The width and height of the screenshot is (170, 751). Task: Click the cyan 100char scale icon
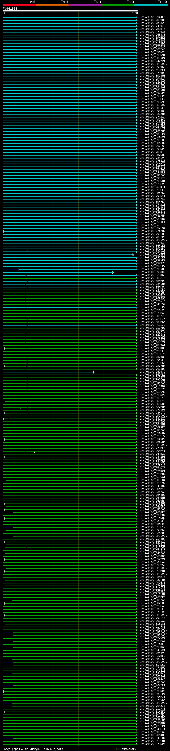(x=118, y=749)
